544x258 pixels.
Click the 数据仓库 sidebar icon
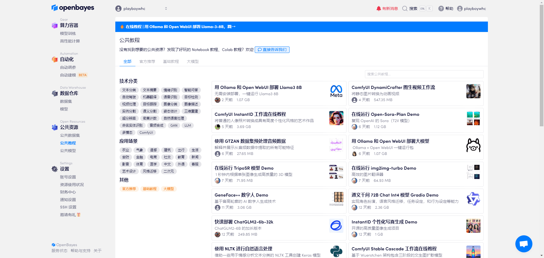click(x=55, y=93)
